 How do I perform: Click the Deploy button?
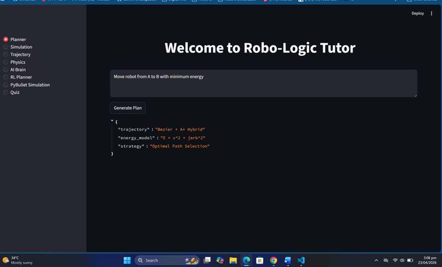[417, 13]
